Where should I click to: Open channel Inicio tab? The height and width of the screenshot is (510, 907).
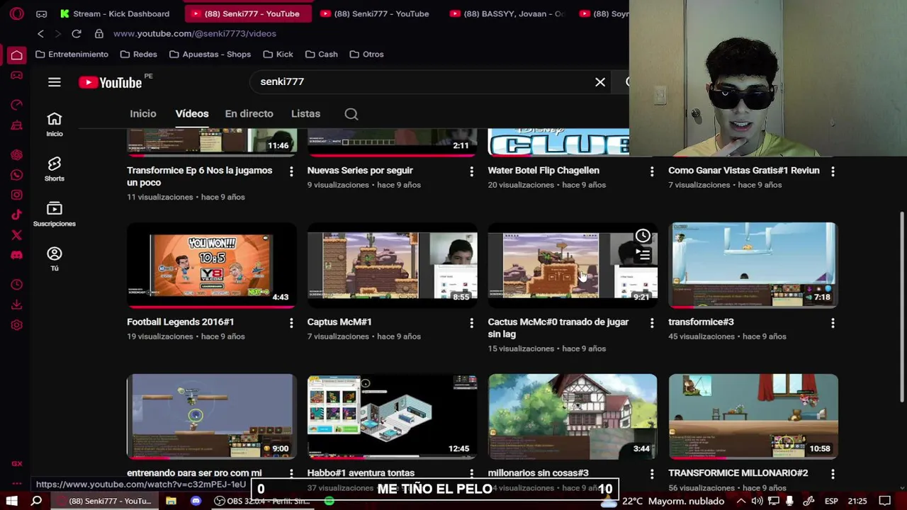point(143,114)
